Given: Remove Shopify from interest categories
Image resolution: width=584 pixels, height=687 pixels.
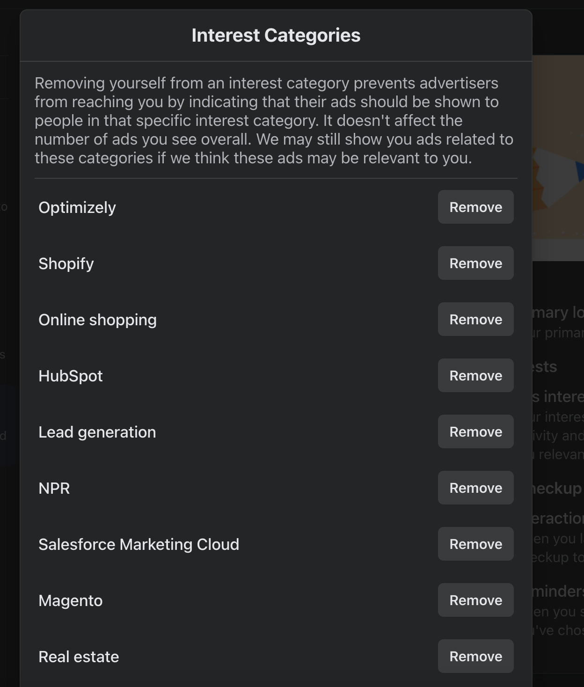Looking at the screenshot, I should click(x=475, y=263).
